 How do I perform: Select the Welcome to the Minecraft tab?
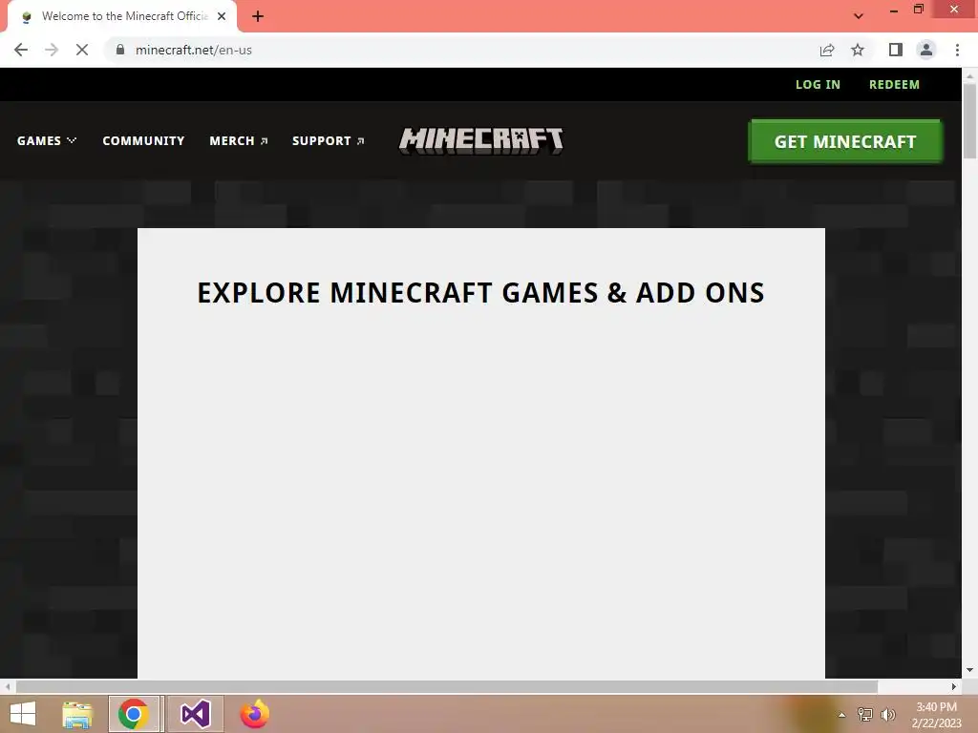coord(122,16)
